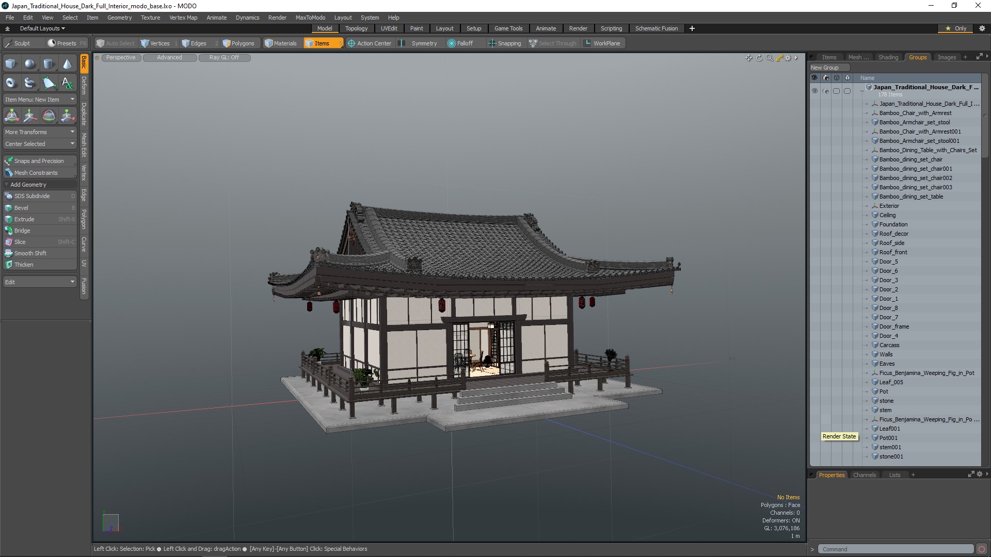Select the Torus primitive tool
The image size is (991, 557).
tap(11, 83)
